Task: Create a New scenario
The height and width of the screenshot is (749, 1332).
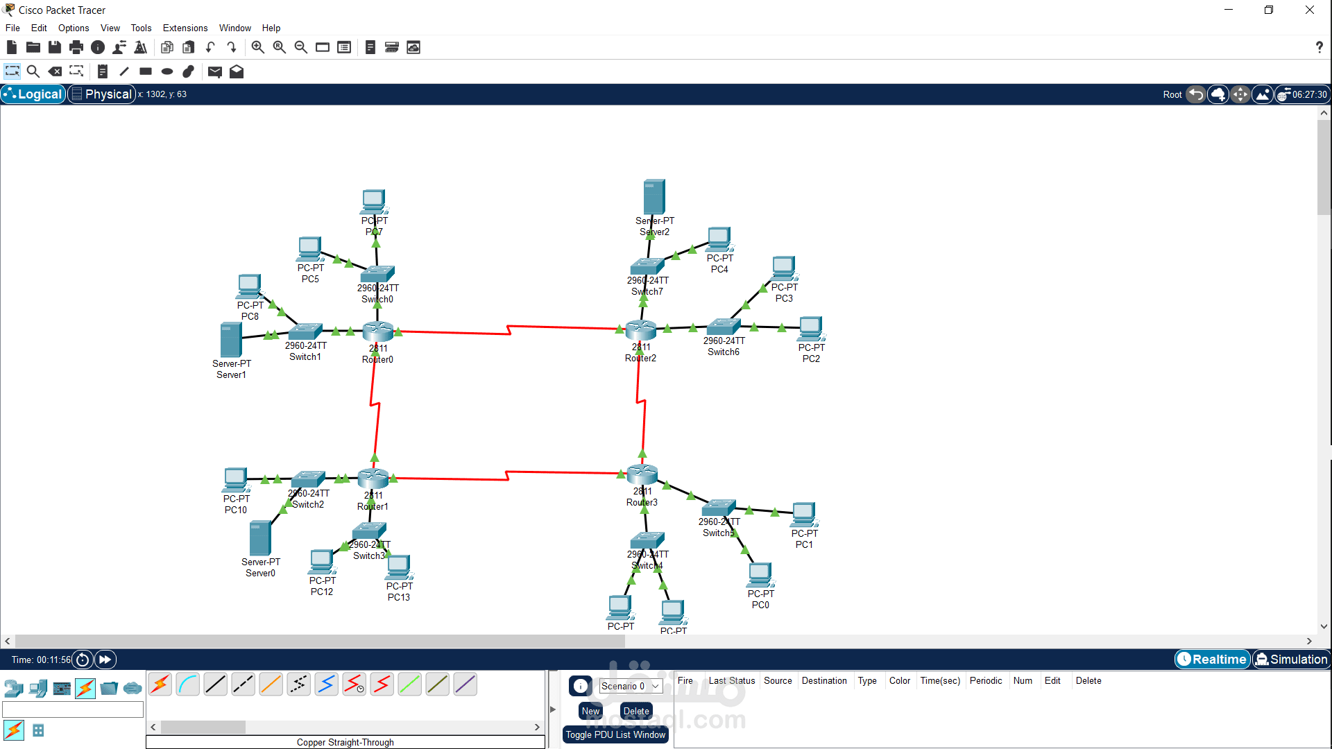Action: click(x=590, y=711)
